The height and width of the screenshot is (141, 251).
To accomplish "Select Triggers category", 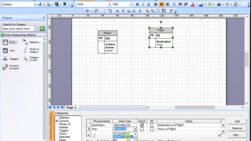I will [x=64, y=130].
